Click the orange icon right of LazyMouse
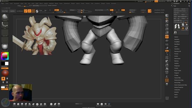The width and height of the screenshot is (192, 108). [x=149, y=11]
